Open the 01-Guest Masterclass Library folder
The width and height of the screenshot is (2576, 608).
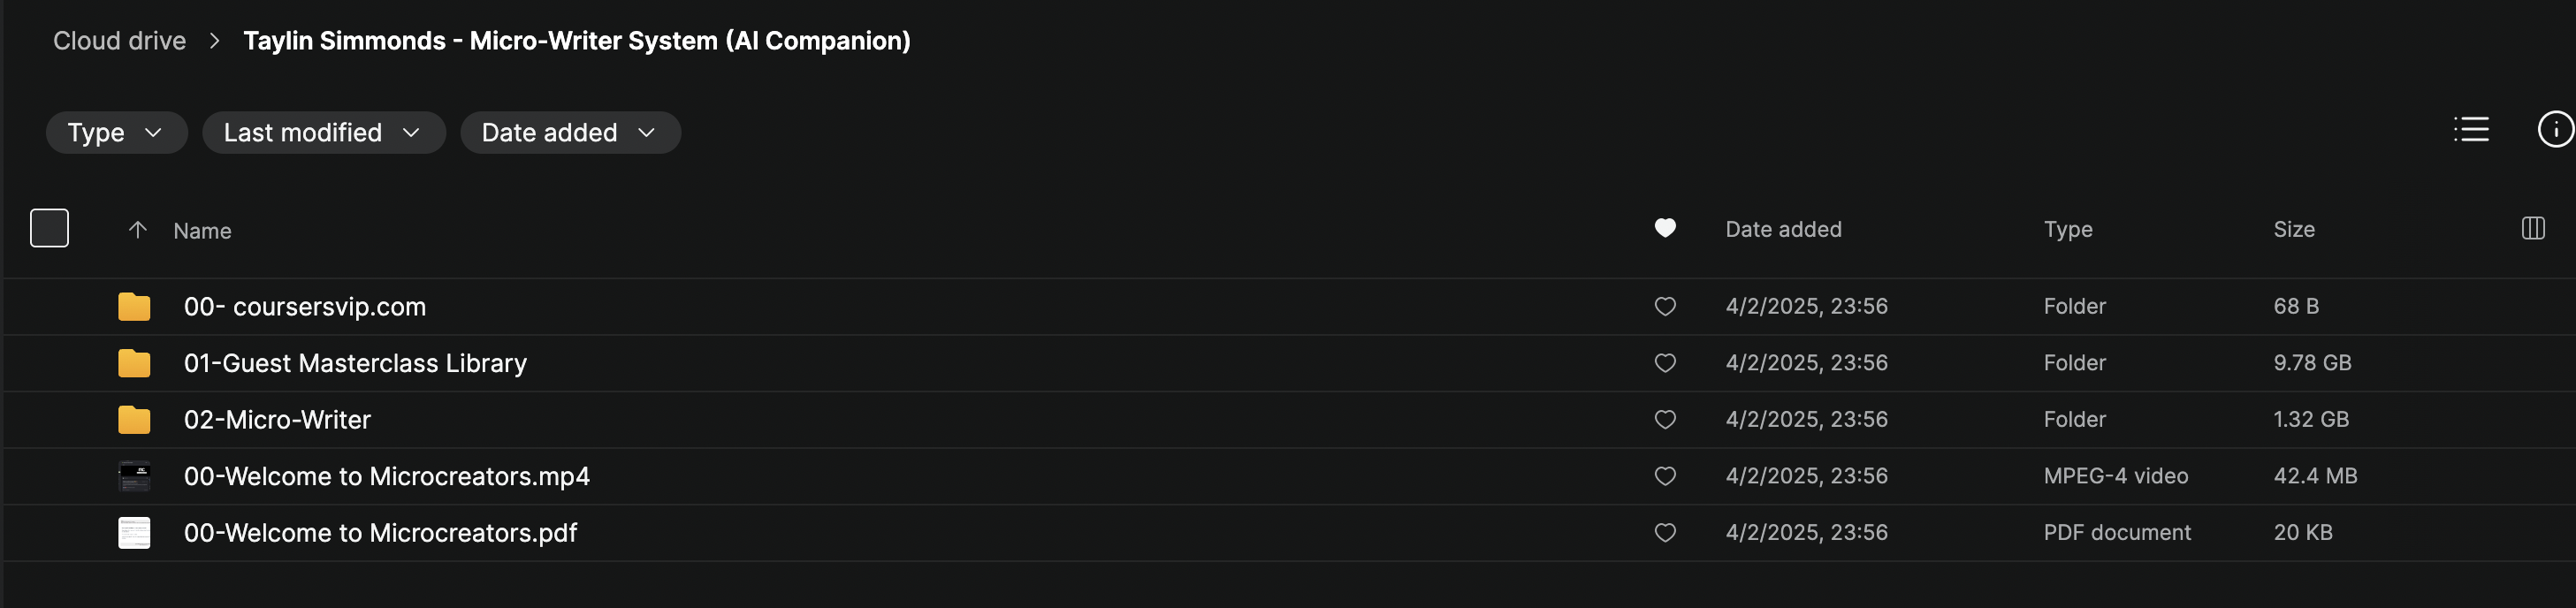[x=355, y=363]
